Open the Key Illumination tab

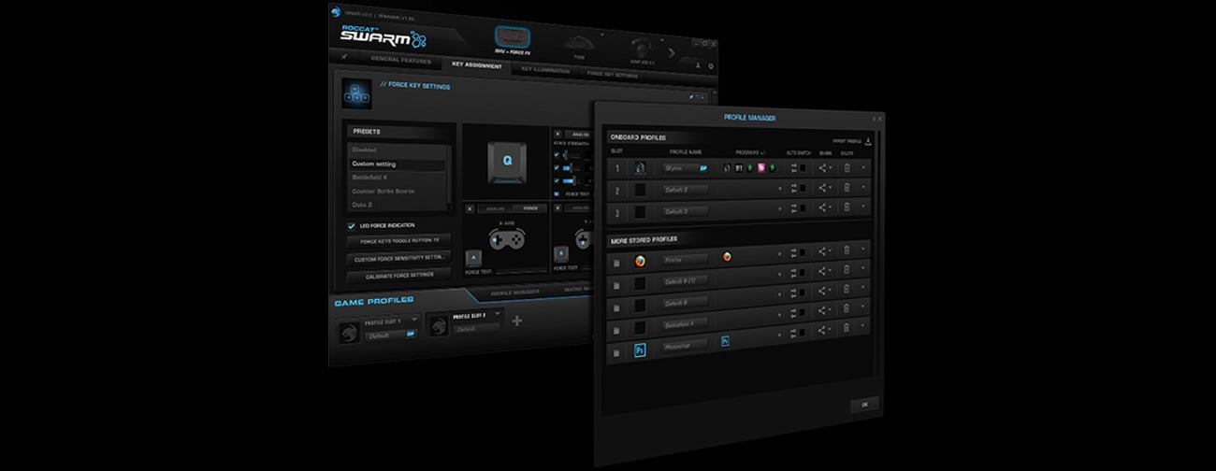[545, 69]
